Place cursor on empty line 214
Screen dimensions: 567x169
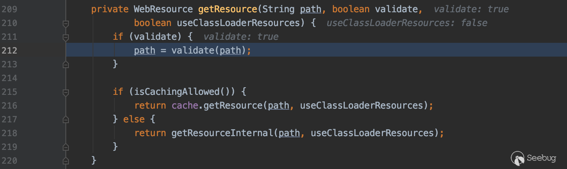pyautogui.click(x=230, y=78)
